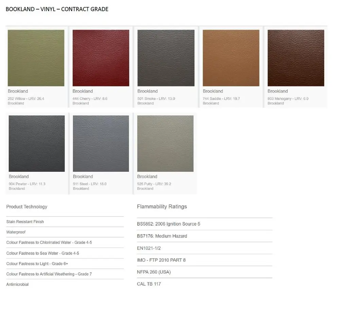Pick the Putty beige vinyl swatch
348x313 pixels.
click(165, 144)
